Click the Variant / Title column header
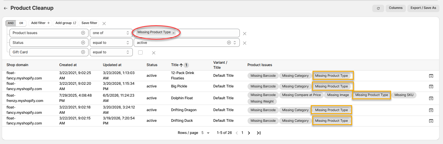This screenshot has width=443, height=144. (220, 65)
